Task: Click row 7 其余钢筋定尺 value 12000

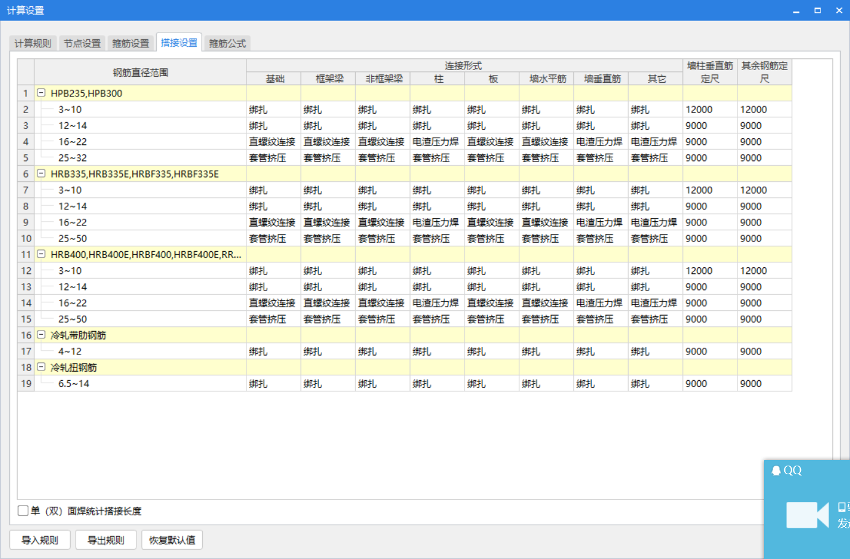Action: click(x=765, y=190)
